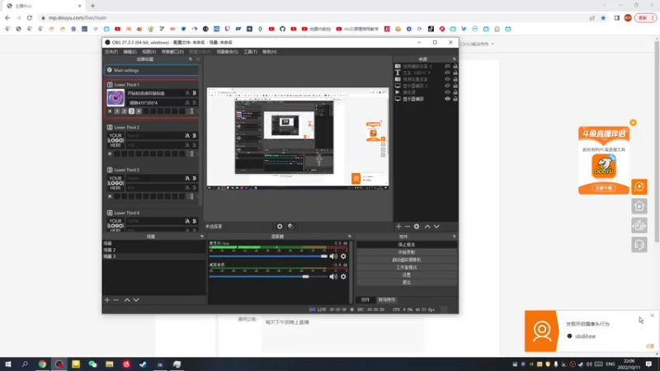This screenshot has height=371, width=660.
Task: Open filters icon below the preview
Action: coord(290,226)
